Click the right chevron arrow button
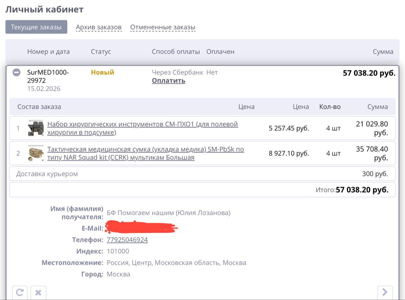The width and height of the screenshot is (405, 300). tap(385, 292)
